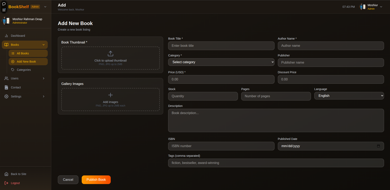Open the Contact menu item
The width and height of the screenshot is (390, 190).
[25, 87]
